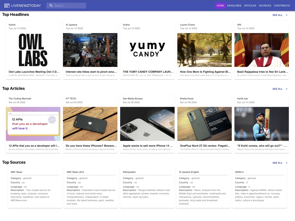Open article 'OnePlus Nord 2T 5G review'
The height and width of the screenshot is (221, 295).
(x=205, y=146)
